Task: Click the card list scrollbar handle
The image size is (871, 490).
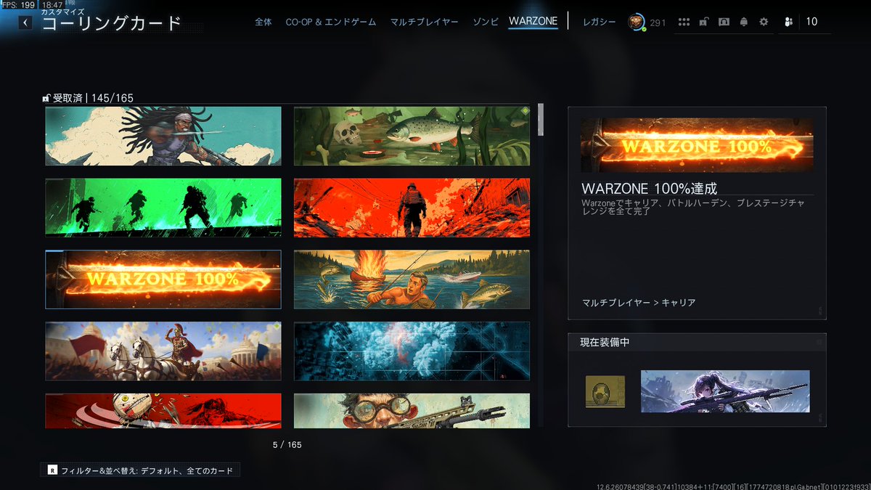Action: point(540,120)
